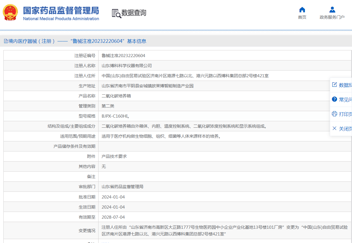Screen dimensions: 352x243
Task: Click the 结构及组成/主要组成成分 label
Action: pyautogui.click(x=72, y=126)
